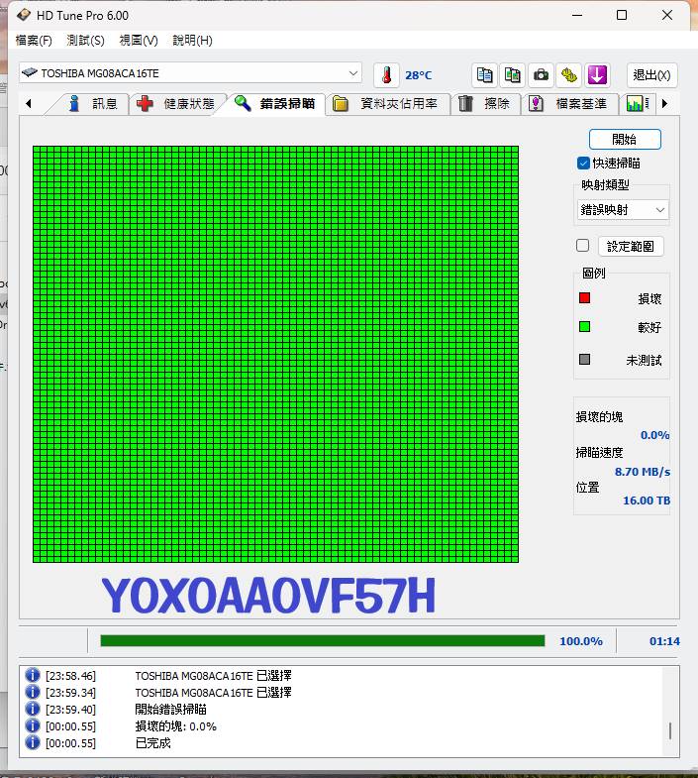Open the 測試(S) menu

pyautogui.click(x=85, y=41)
